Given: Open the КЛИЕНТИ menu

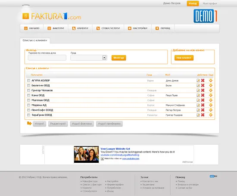Looking at the screenshot, I should pos(80,28).
